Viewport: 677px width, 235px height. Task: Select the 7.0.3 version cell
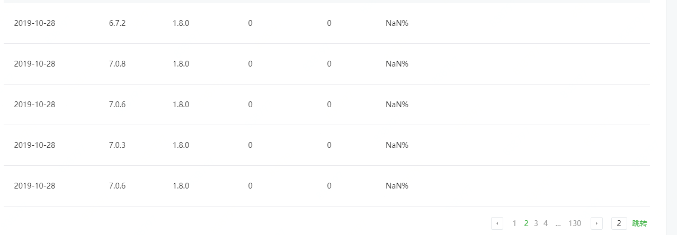coord(117,145)
